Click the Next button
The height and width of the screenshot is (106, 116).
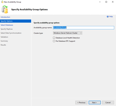click(95, 102)
